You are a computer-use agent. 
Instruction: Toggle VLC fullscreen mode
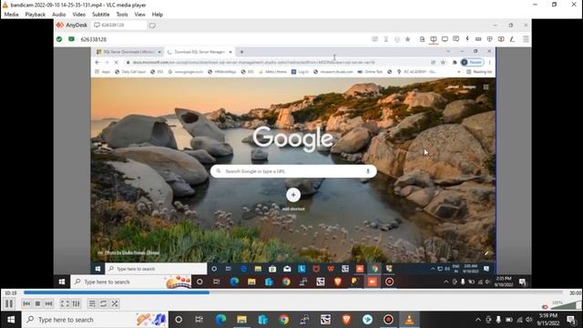pyautogui.click(x=65, y=303)
